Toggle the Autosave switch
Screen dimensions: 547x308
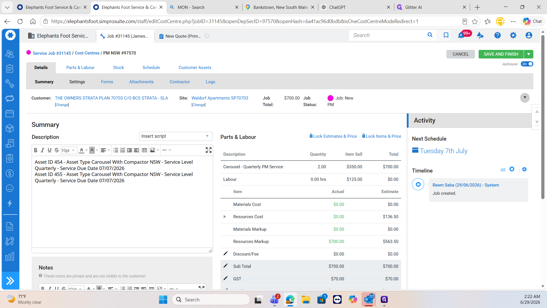click(527, 64)
